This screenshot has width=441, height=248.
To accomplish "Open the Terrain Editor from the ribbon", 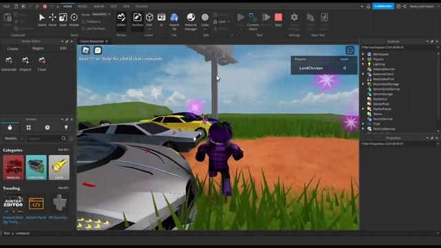I will [x=121, y=20].
